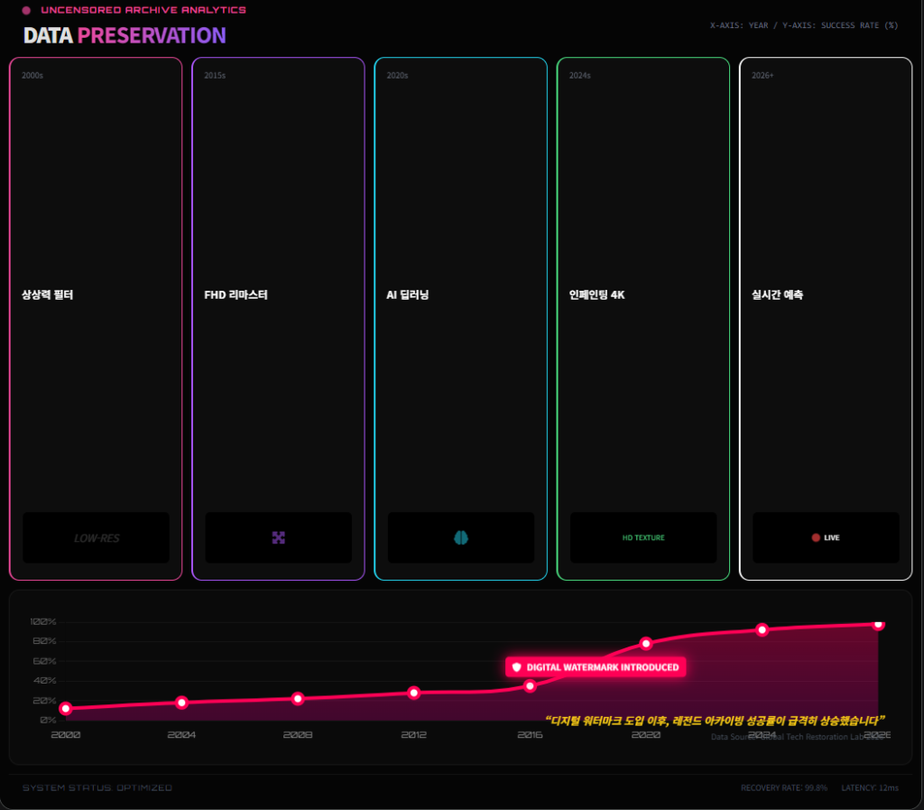This screenshot has width=924, height=810.
Task: Click the purple pixel grid icon in FHD card
Action: [x=278, y=537]
